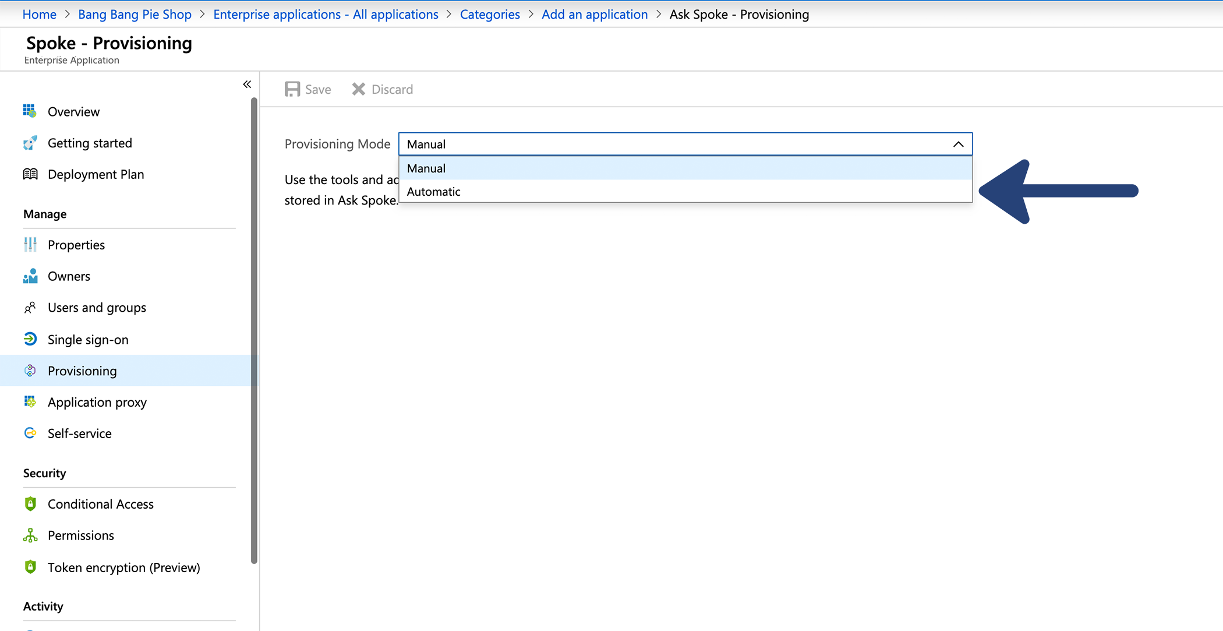Click the Getting started rocket icon

click(30, 143)
